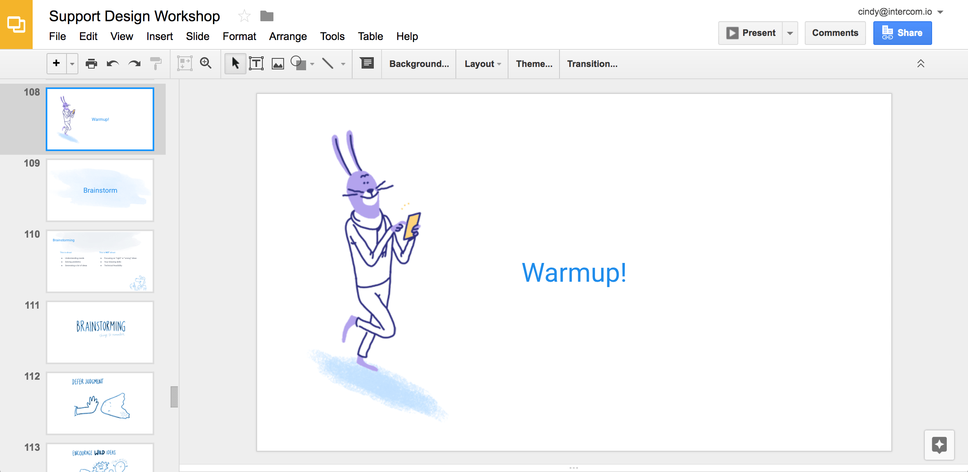Viewport: 968px width, 472px height.
Task: Expand the Layout dropdown
Action: [x=483, y=64]
